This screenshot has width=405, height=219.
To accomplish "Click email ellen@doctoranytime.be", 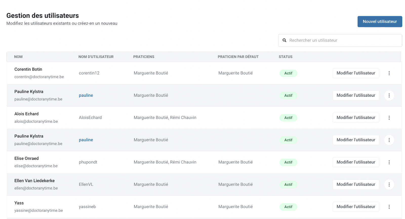I will pos(36,188).
